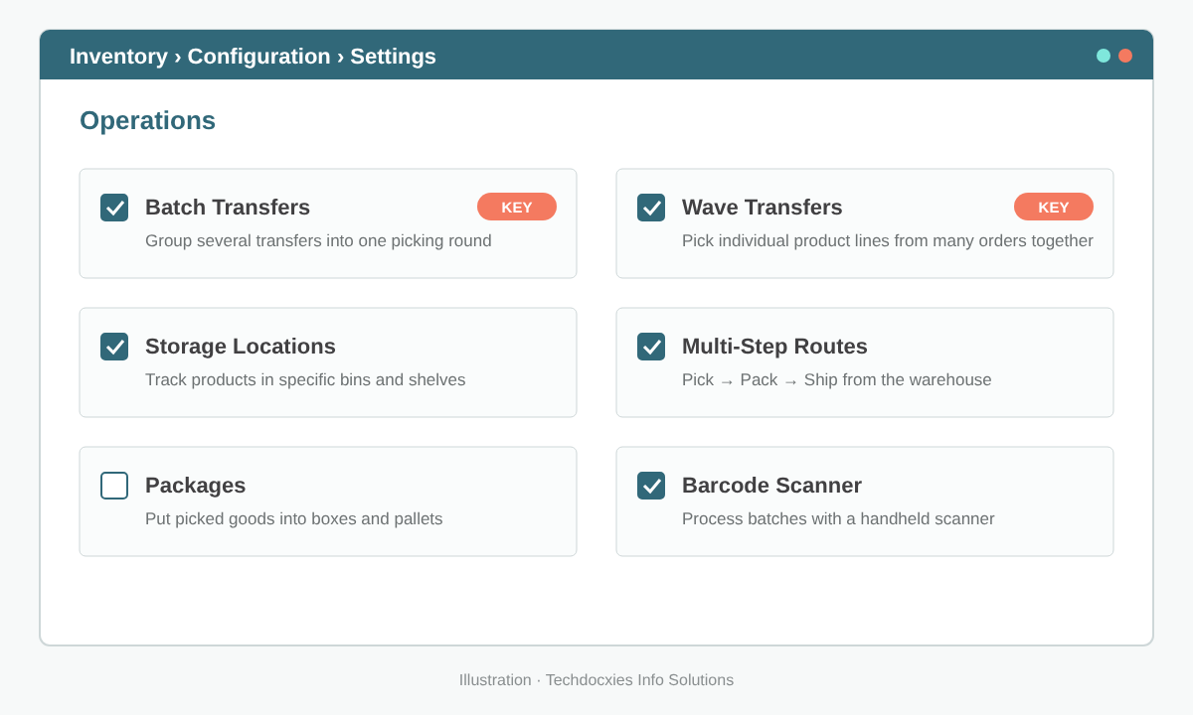Screen dimensions: 1193x715
Task: Toggle the Multi-Step Routes checkbox
Action: [651, 347]
